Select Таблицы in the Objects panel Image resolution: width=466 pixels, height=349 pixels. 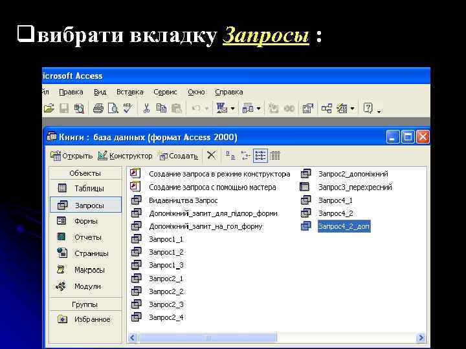point(85,188)
